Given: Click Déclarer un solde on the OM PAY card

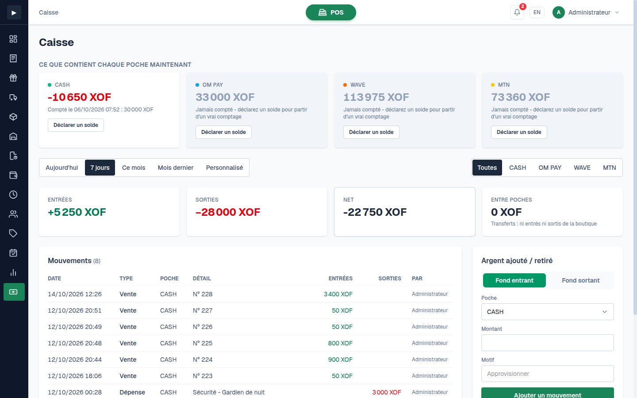Looking at the screenshot, I should click(x=223, y=132).
